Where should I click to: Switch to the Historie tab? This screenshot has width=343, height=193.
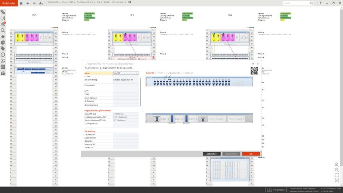tap(188, 73)
